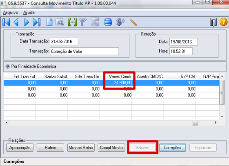229x166 pixels.
Task: Click the Acerto CMCAC column header
Action: click(148, 76)
